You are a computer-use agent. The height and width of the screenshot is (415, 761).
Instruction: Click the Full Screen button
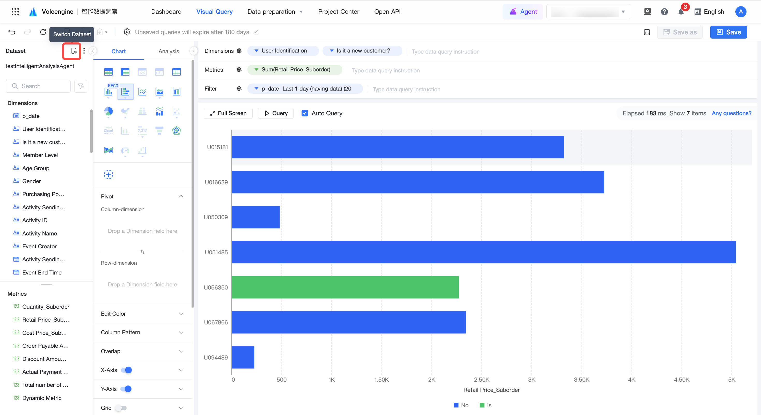pyautogui.click(x=228, y=113)
